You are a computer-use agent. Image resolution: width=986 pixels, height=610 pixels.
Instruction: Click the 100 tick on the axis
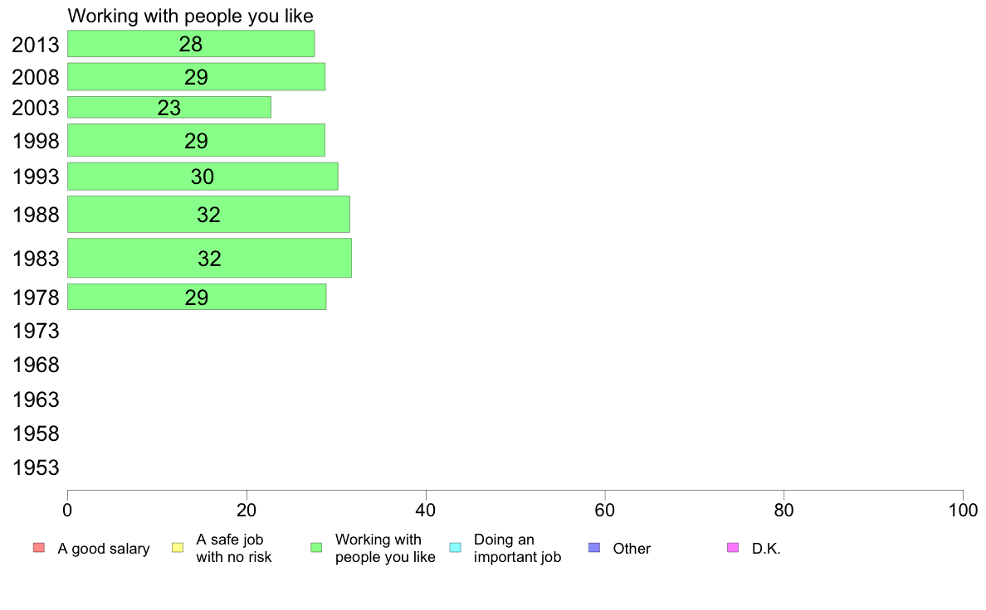[x=963, y=510]
